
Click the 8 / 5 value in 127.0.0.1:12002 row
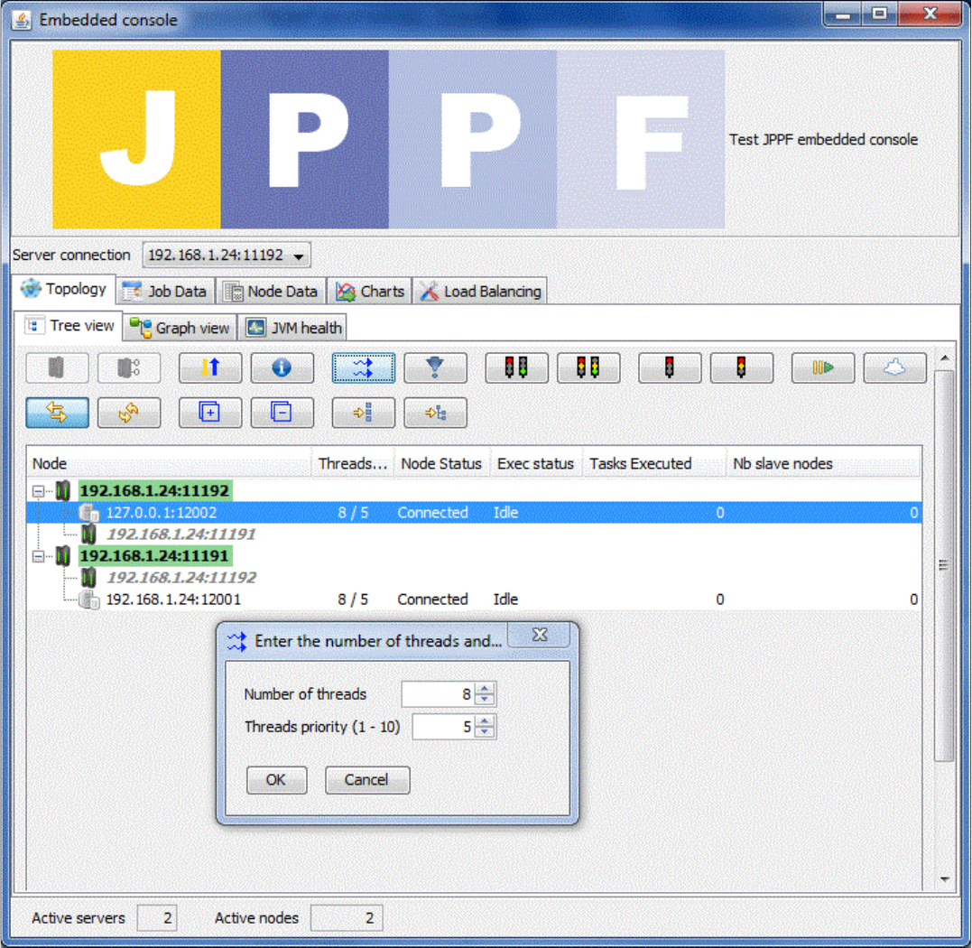[x=353, y=513]
